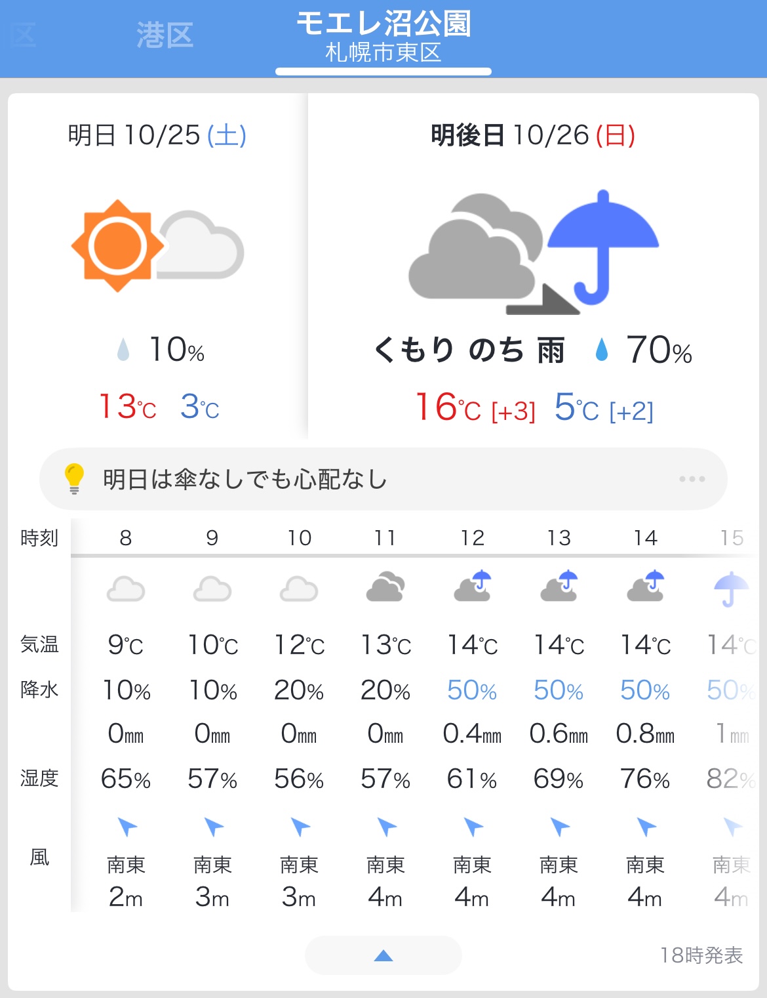Screen dimensions: 767x998
Task: Tap the sunny-with-cloud icon for 10/25
Action: pyautogui.click(x=157, y=245)
